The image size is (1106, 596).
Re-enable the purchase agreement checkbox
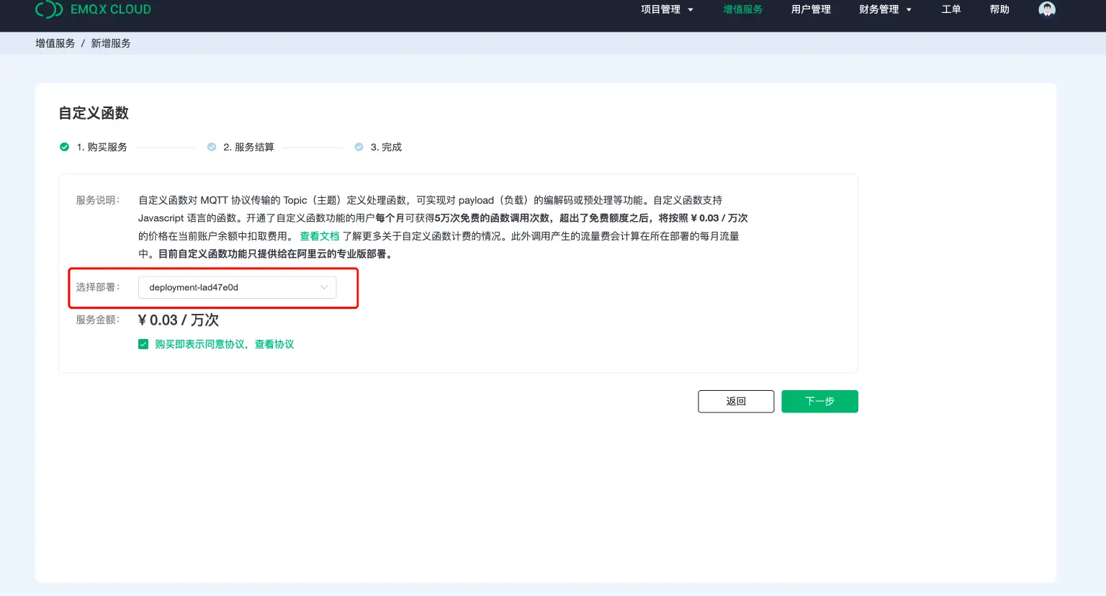pos(143,343)
